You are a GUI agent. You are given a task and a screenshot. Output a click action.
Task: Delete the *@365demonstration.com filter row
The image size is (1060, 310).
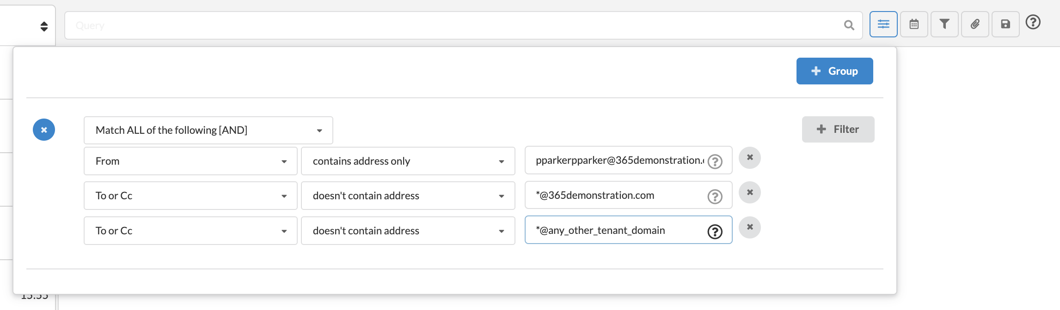tap(750, 192)
